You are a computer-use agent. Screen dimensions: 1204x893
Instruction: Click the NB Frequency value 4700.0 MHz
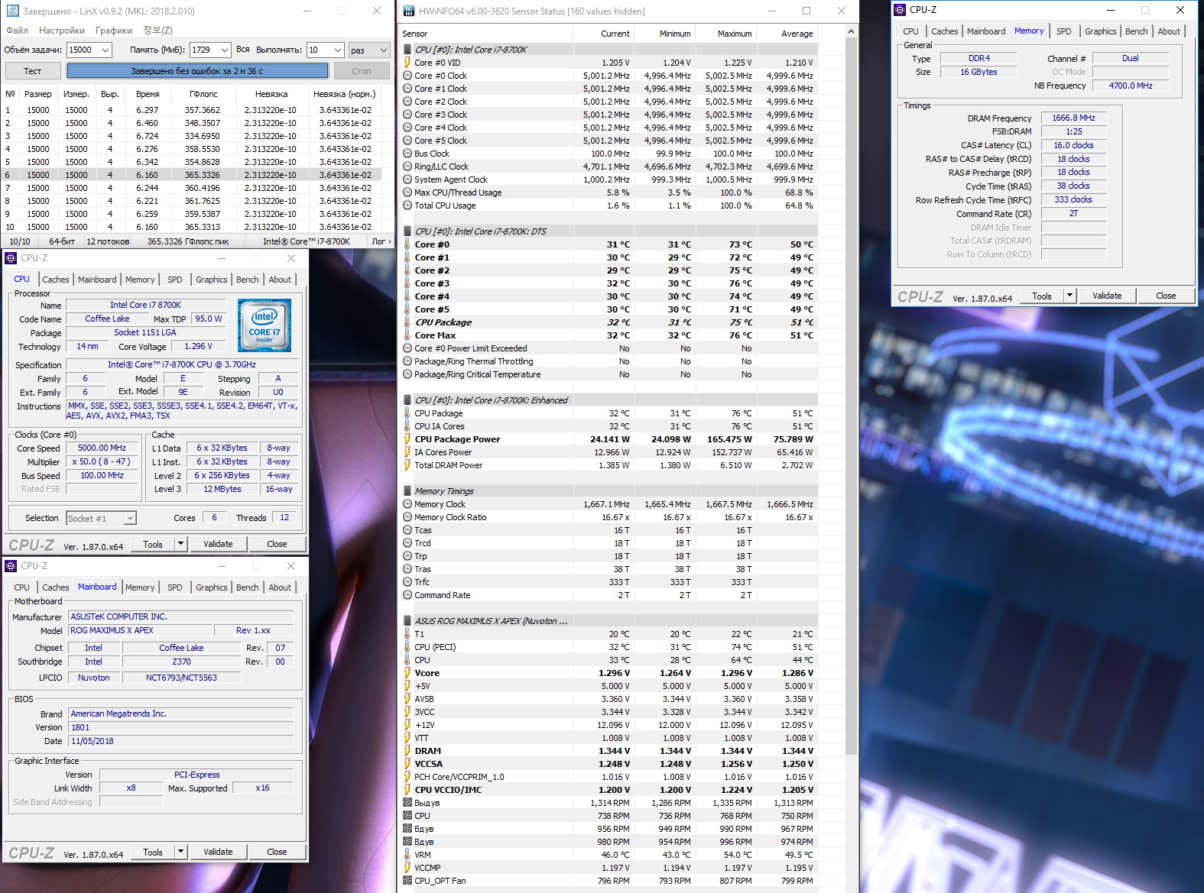1131,86
